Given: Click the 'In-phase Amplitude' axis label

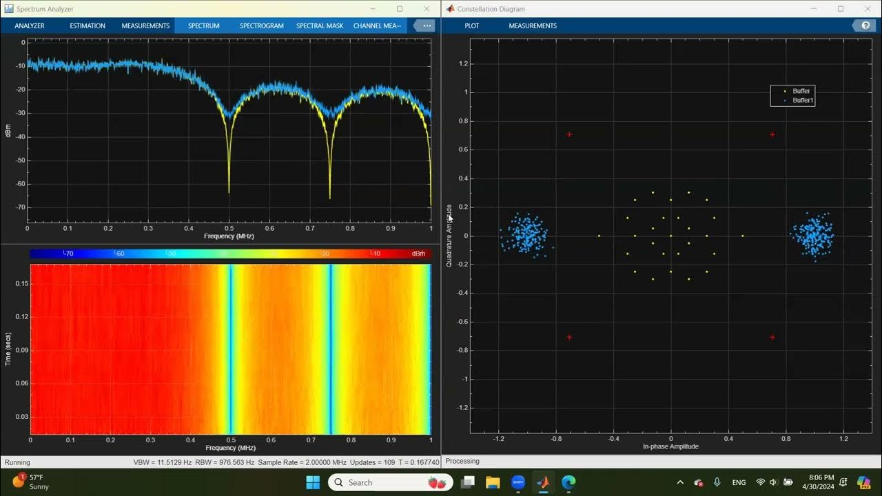Looking at the screenshot, I should point(670,446).
